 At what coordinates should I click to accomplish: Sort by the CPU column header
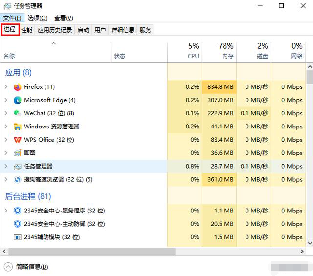pos(185,52)
